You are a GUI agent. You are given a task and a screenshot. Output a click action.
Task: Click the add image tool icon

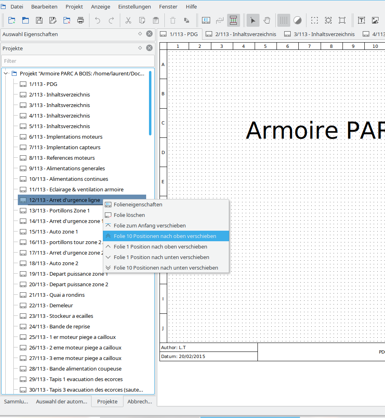pyautogui.click(x=375, y=20)
